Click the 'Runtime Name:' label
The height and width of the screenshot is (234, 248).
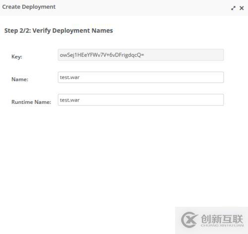coord(31,102)
